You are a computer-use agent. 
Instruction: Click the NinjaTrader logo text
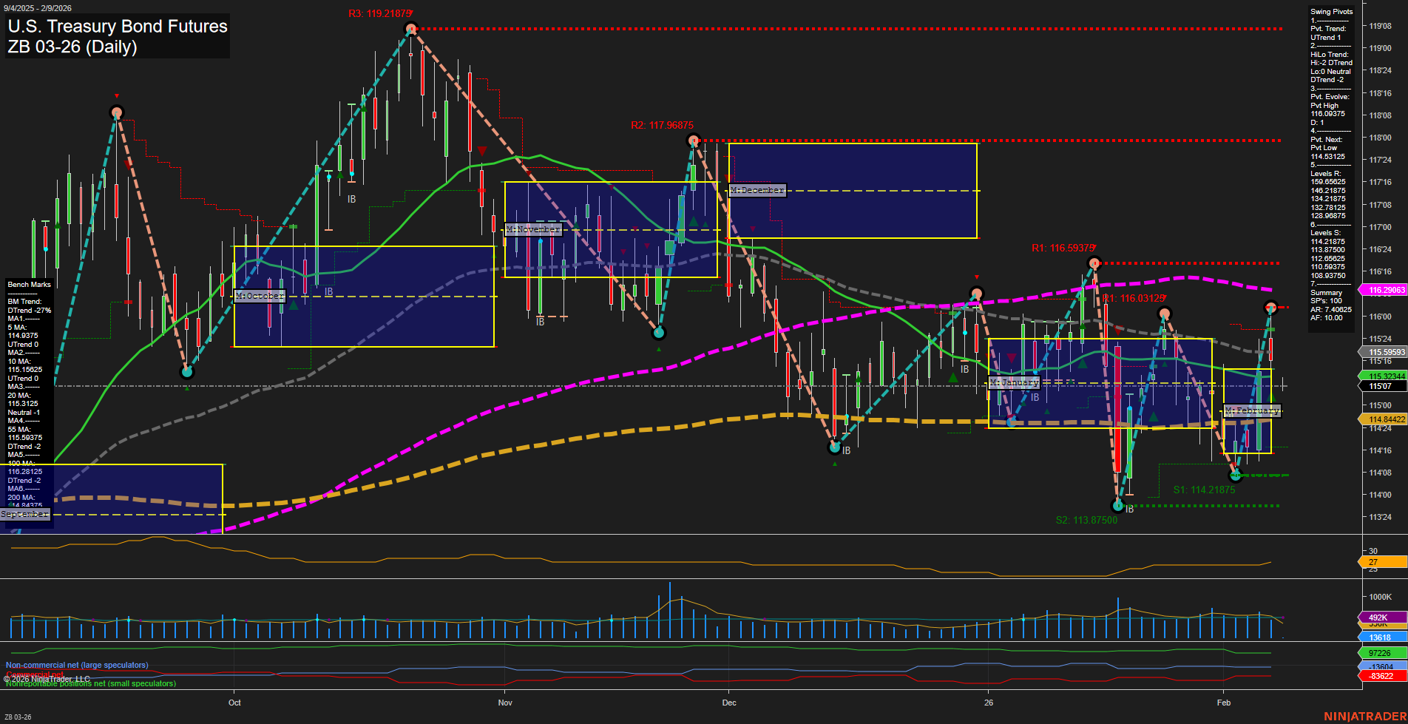click(x=1364, y=716)
